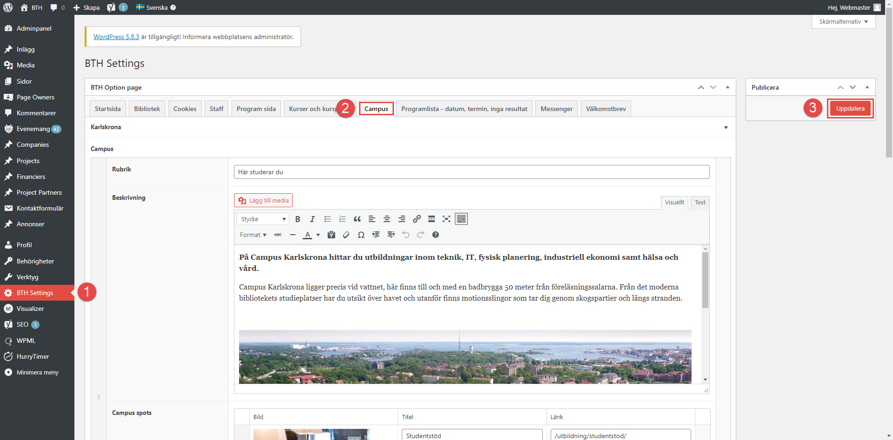Click the Studentstöd title field

[x=472, y=435]
